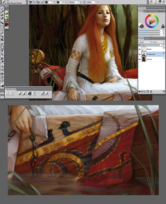Hide the Canvas layer
166x204 pixels.
click(x=140, y=59)
